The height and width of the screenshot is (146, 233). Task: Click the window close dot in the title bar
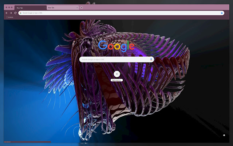coord(7,7)
